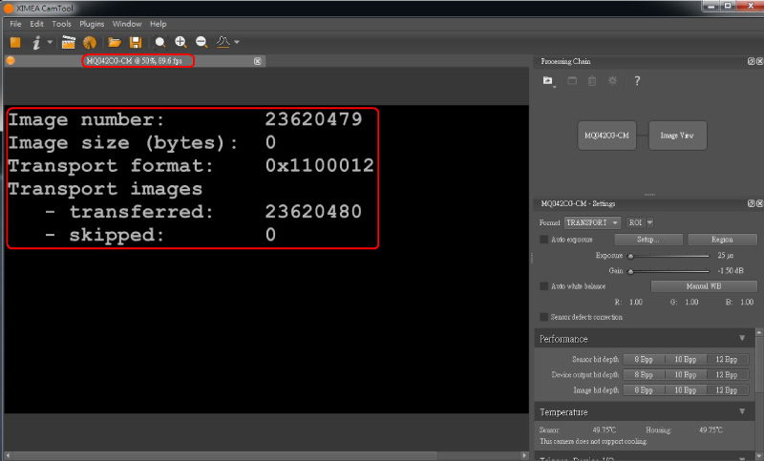
Task: Click the Processing Chain help question mark
Action: point(637,81)
